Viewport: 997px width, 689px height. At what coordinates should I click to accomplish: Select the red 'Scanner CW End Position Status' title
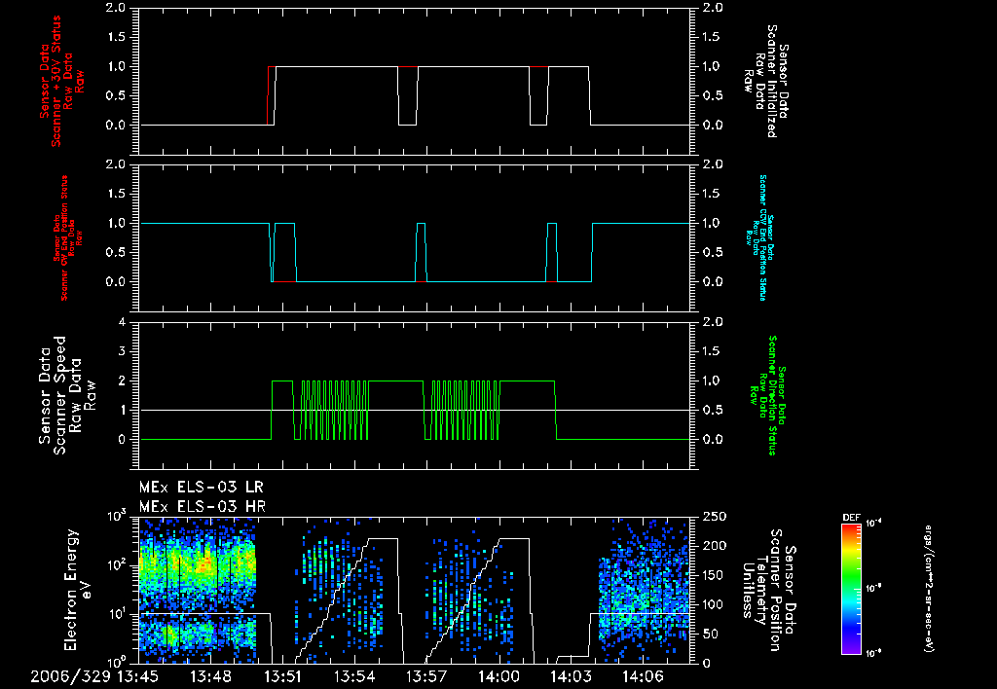coord(68,238)
